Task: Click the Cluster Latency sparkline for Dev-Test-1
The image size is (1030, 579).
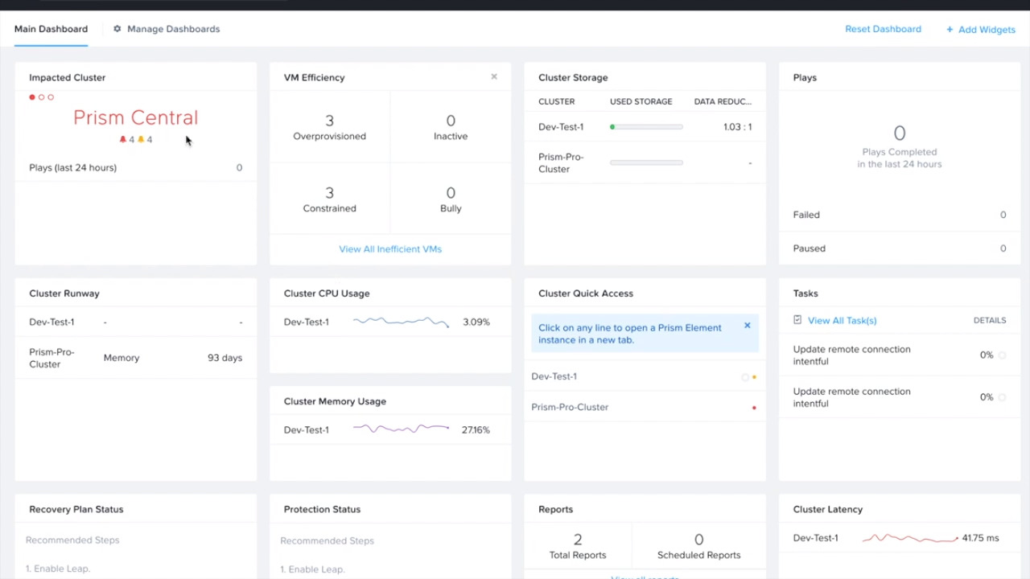Action: [910, 538]
